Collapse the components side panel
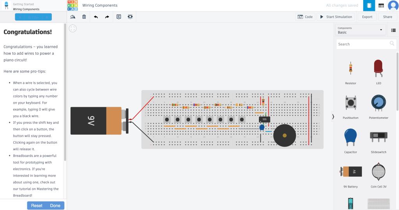Screen dimensions: 399x210 point(333,116)
